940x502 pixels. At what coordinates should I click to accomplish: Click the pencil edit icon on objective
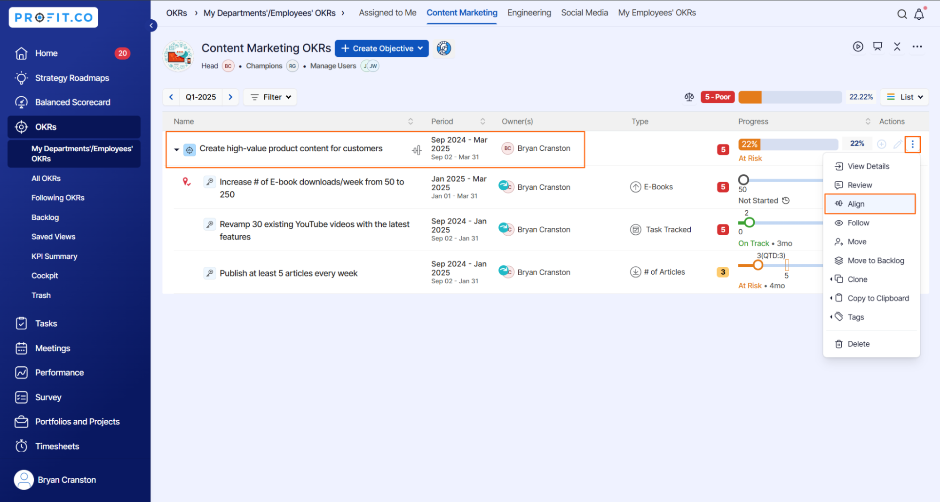point(897,144)
